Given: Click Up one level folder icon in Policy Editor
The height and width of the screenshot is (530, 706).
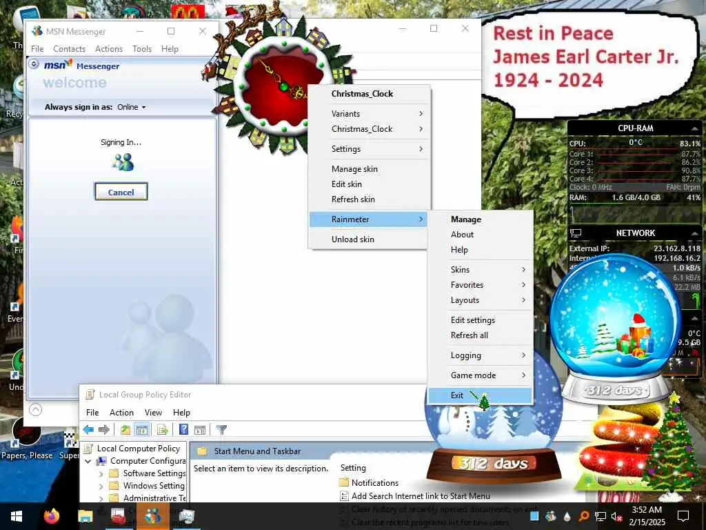Looking at the screenshot, I should (125, 429).
